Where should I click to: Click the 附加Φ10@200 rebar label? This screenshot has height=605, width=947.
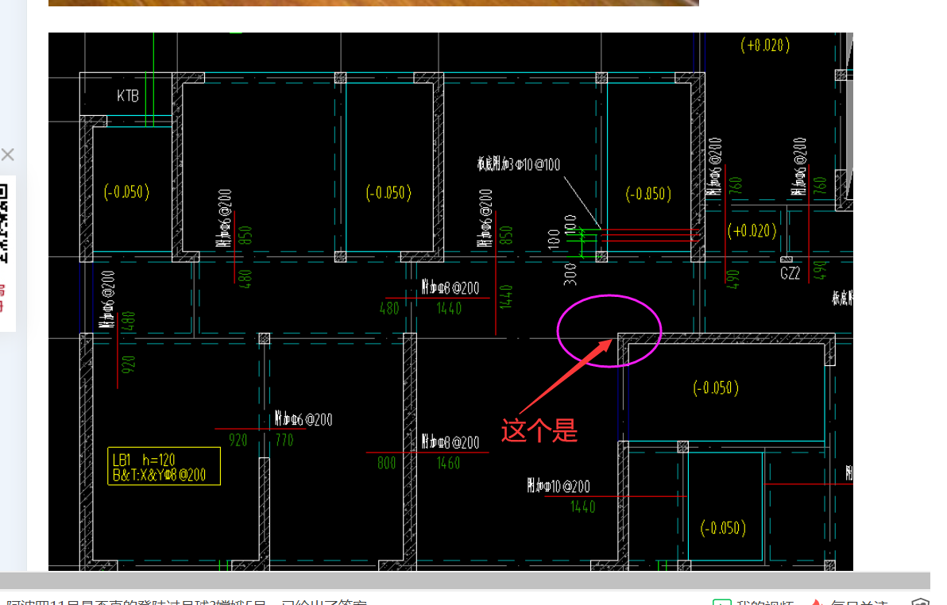[x=558, y=486]
